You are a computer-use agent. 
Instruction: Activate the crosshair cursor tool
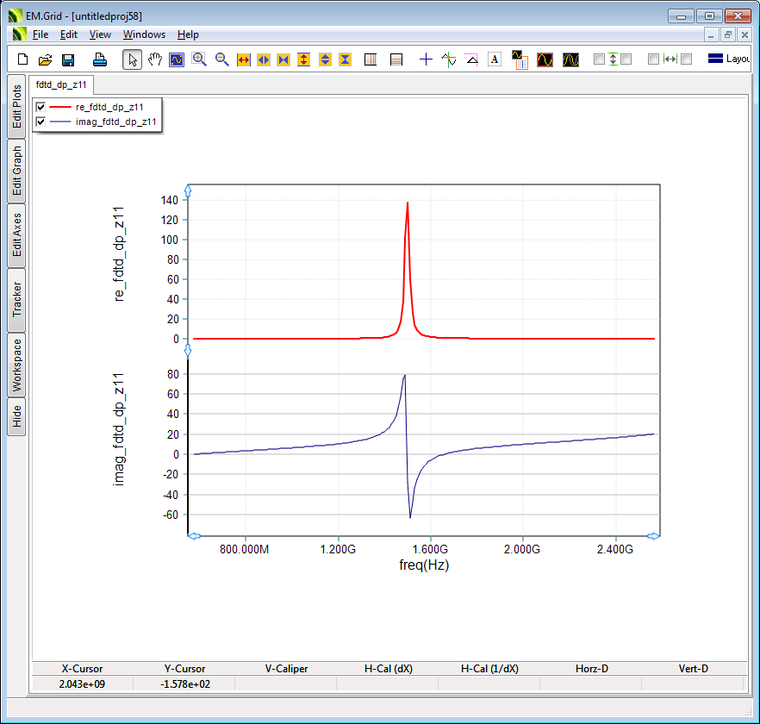pos(426,59)
